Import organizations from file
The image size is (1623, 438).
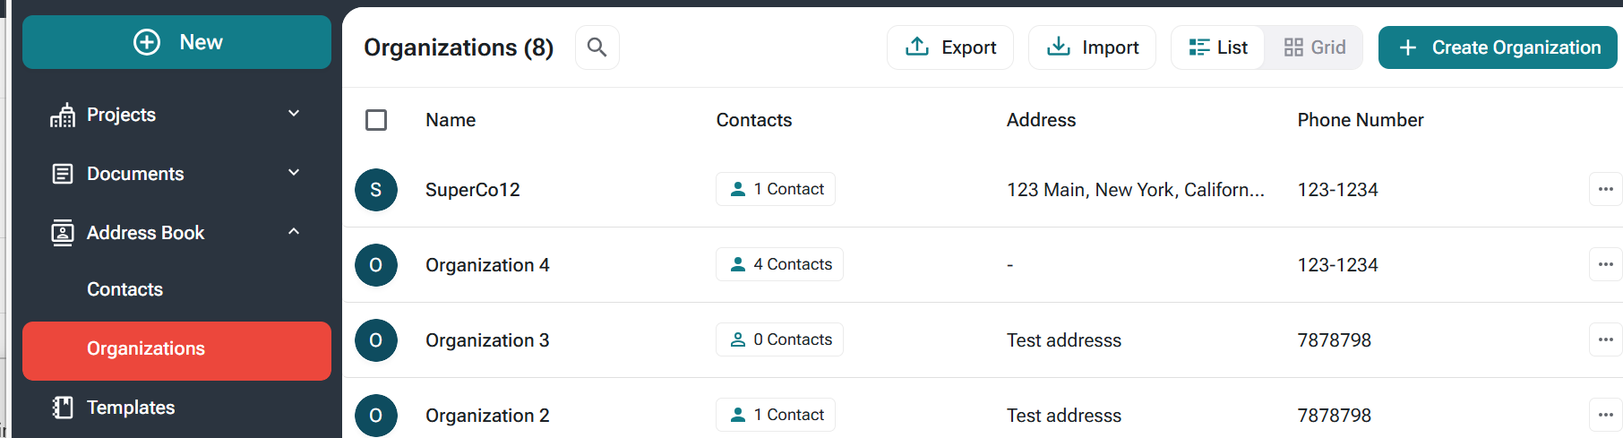(x=1092, y=47)
